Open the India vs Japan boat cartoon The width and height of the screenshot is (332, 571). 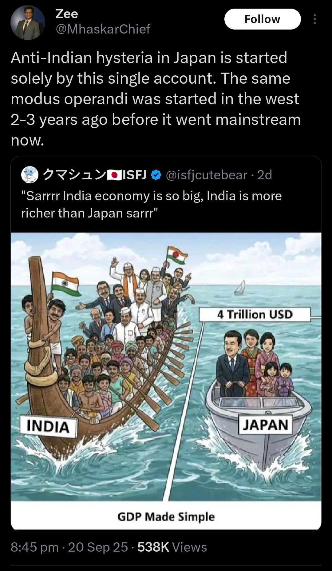click(166, 381)
